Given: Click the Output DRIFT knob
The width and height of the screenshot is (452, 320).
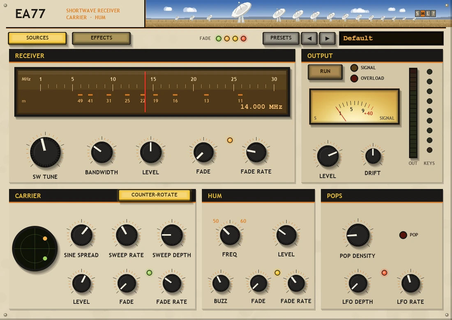Looking at the screenshot, I should click(x=373, y=156).
